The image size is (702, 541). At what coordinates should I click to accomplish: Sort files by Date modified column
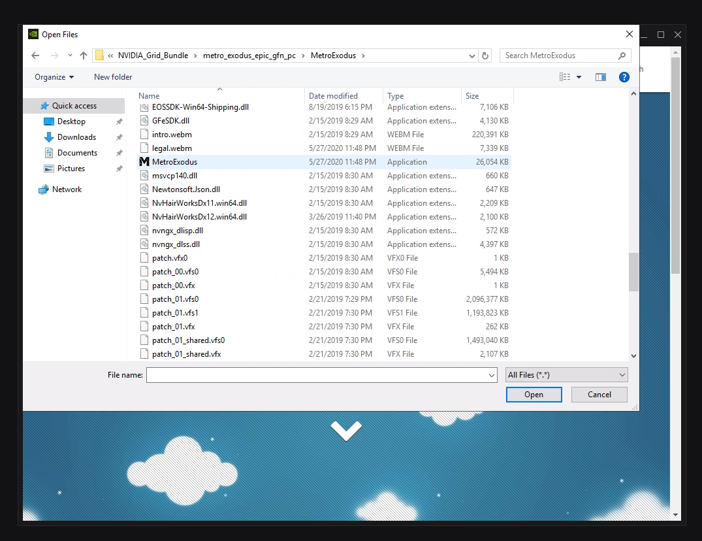(333, 96)
